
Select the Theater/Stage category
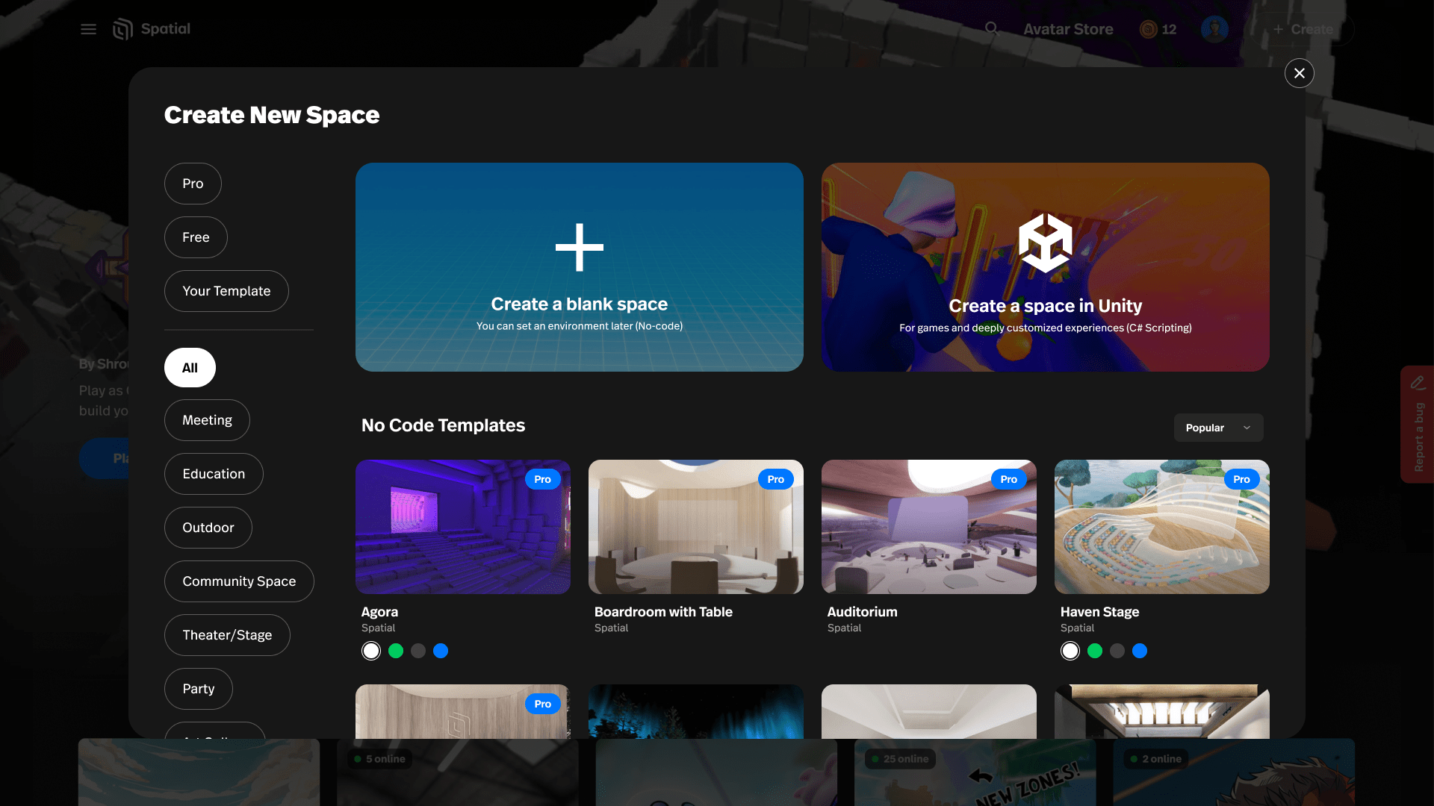tap(227, 635)
